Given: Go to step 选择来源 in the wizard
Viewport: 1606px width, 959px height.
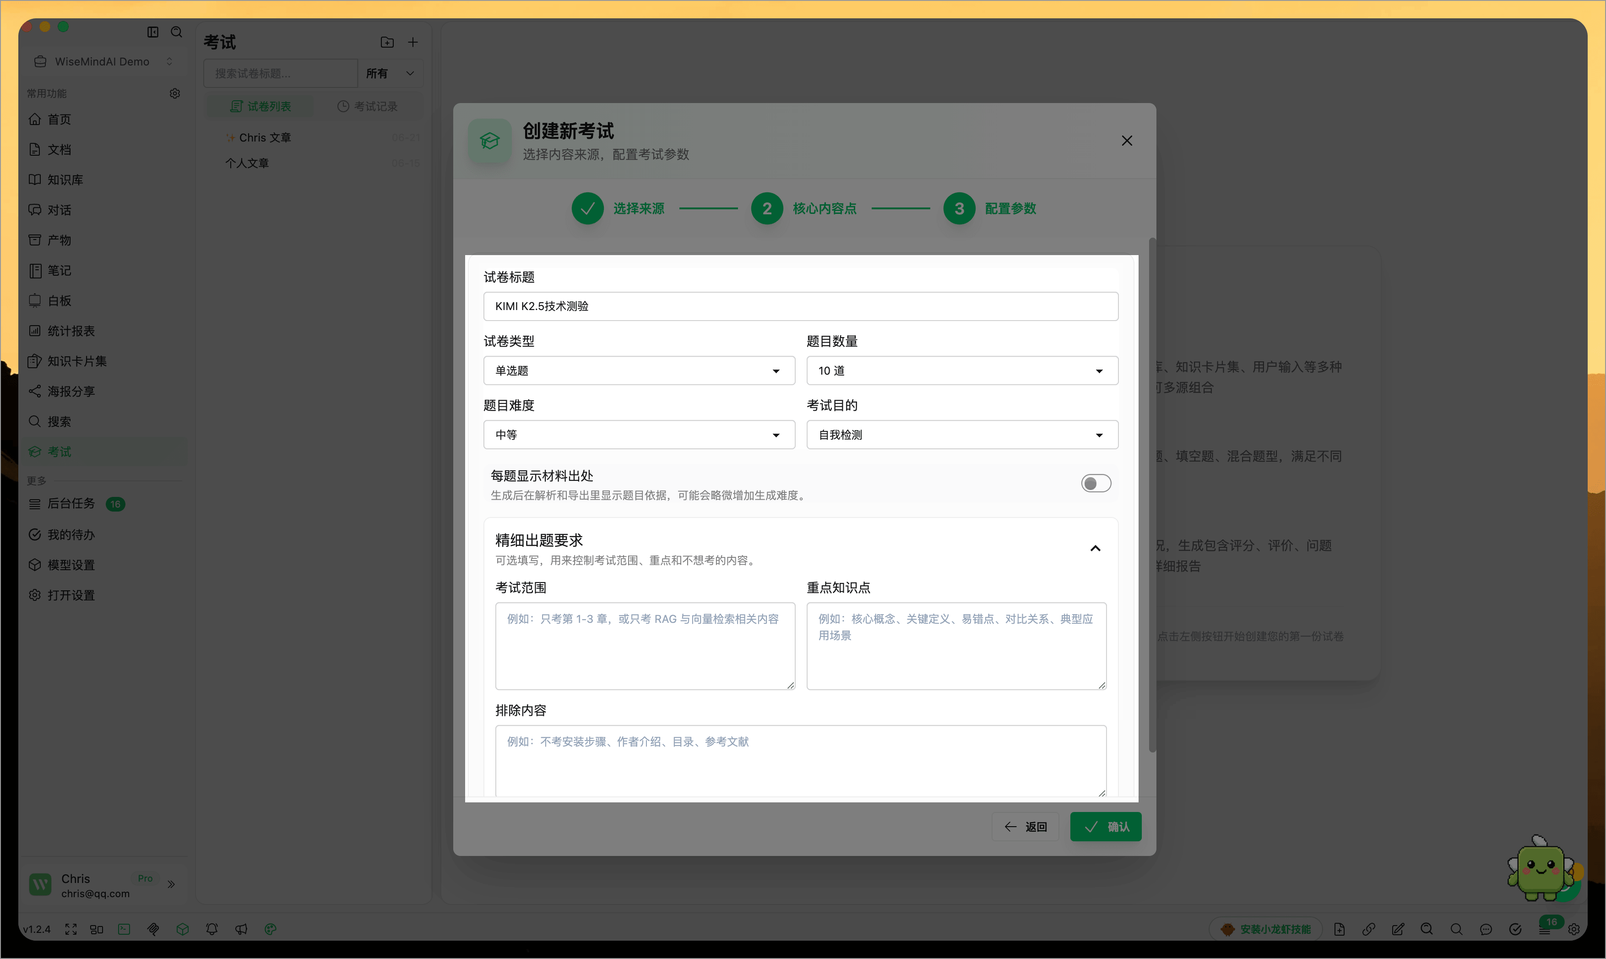Looking at the screenshot, I should click(x=618, y=208).
